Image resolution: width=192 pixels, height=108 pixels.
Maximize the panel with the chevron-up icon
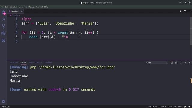[x=185, y=63]
